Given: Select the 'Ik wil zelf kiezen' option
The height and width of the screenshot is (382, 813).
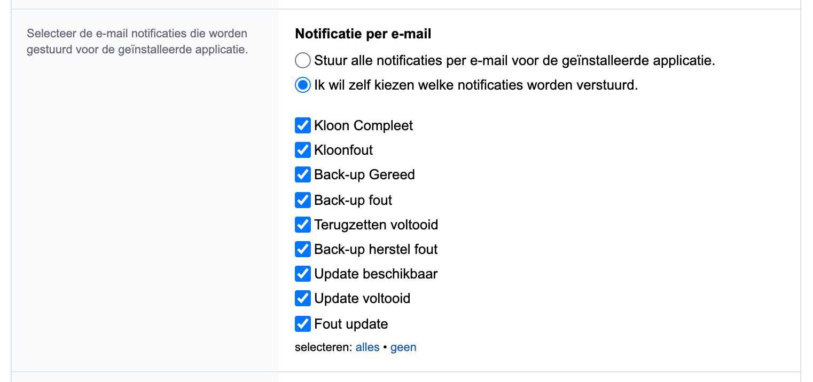Looking at the screenshot, I should [302, 85].
